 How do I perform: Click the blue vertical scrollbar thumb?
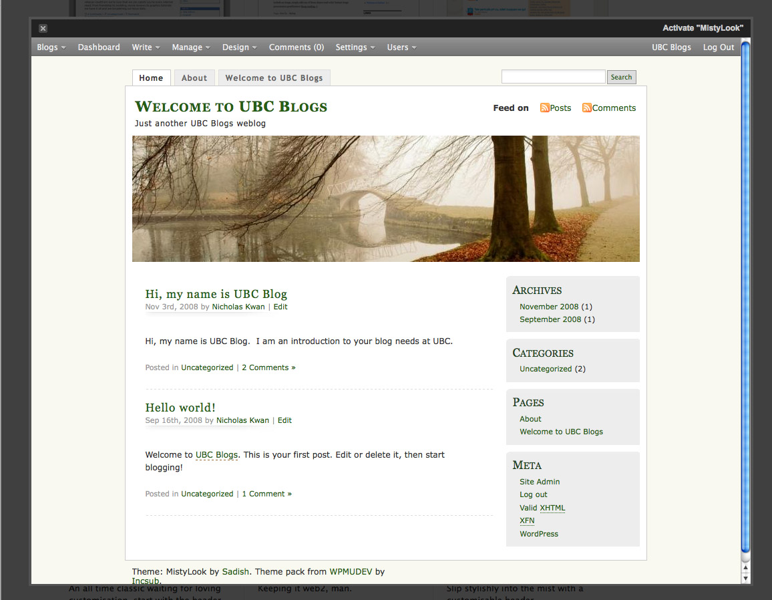745,297
